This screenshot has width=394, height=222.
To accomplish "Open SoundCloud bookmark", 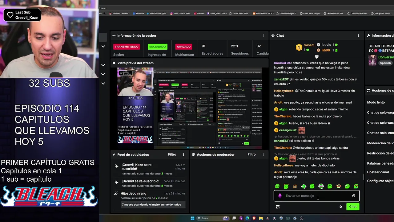I will (x=240, y=14).
